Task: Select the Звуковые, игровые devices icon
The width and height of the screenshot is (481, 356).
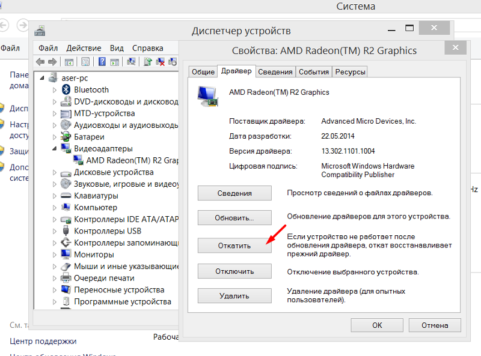Action: [66, 184]
